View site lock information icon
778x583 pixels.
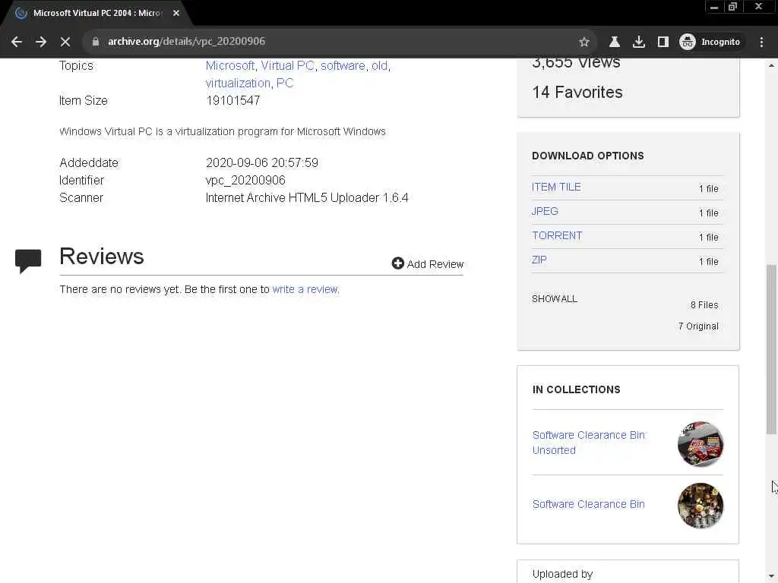click(x=96, y=42)
